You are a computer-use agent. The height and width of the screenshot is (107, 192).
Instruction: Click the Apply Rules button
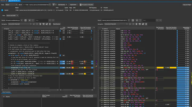coord(73,5)
